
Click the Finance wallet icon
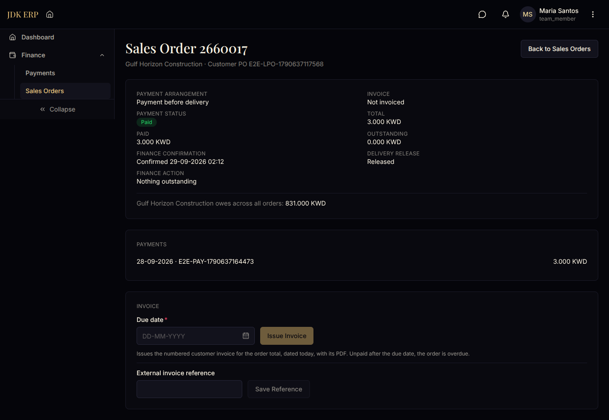tap(13, 55)
